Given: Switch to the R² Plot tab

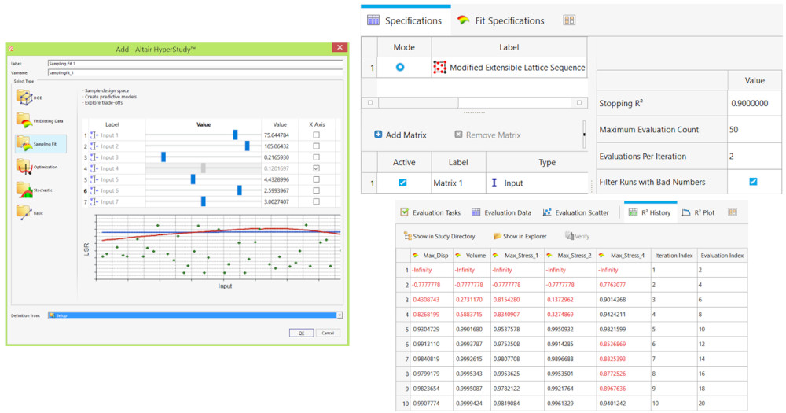Looking at the screenshot, I should click(699, 212).
